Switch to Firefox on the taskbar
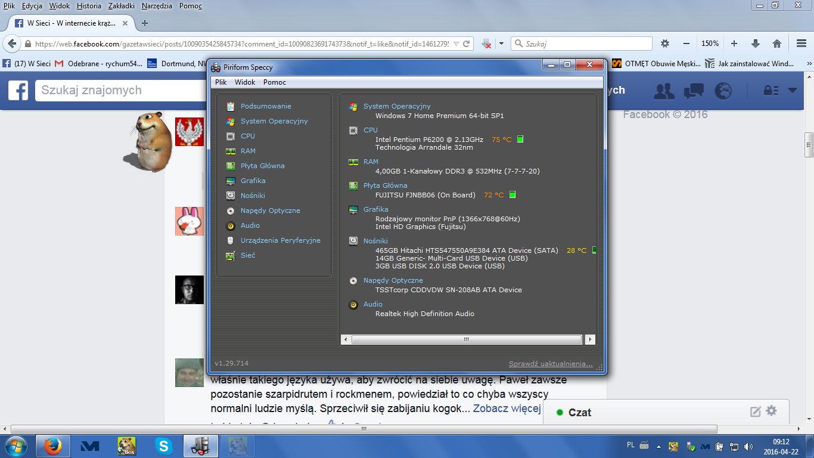 pyautogui.click(x=53, y=445)
